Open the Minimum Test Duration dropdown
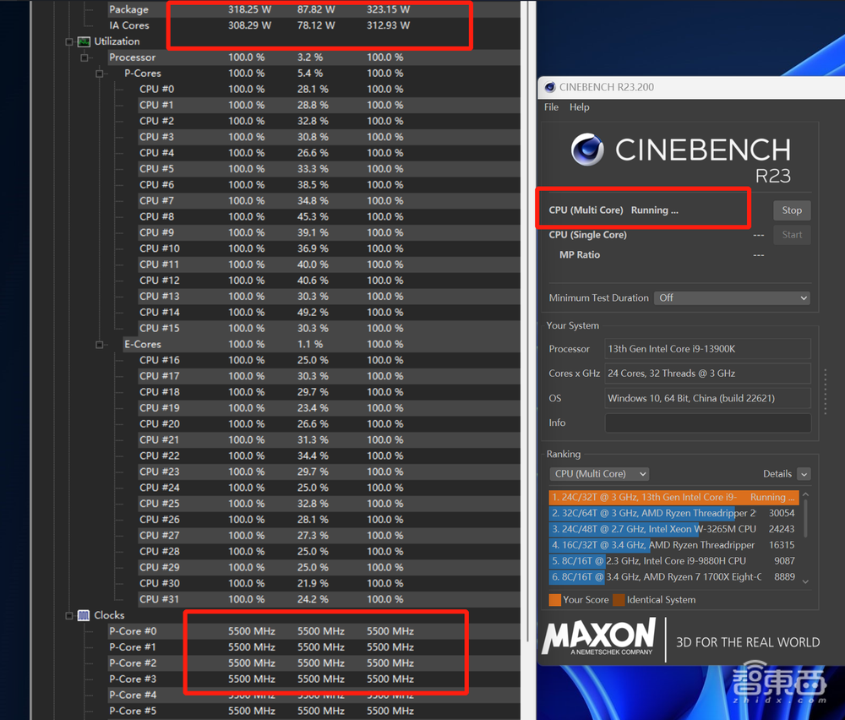The height and width of the screenshot is (720, 845). [x=733, y=298]
